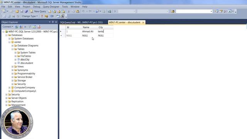247x139 pixels.
Task: Expand the Database Diagrams folder
Action: tap(12, 46)
